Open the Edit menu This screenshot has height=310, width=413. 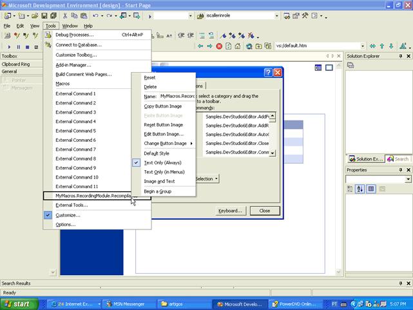coord(20,26)
